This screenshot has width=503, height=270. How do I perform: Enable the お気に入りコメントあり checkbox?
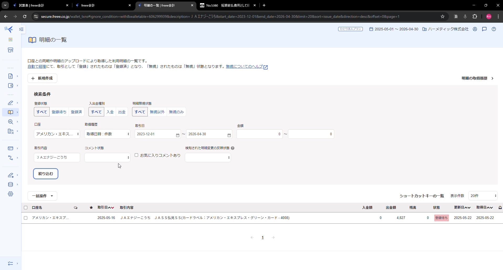coord(137,155)
